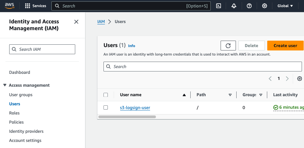
Task: Close the IAM navigation panel
Action: click(x=76, y=22)
